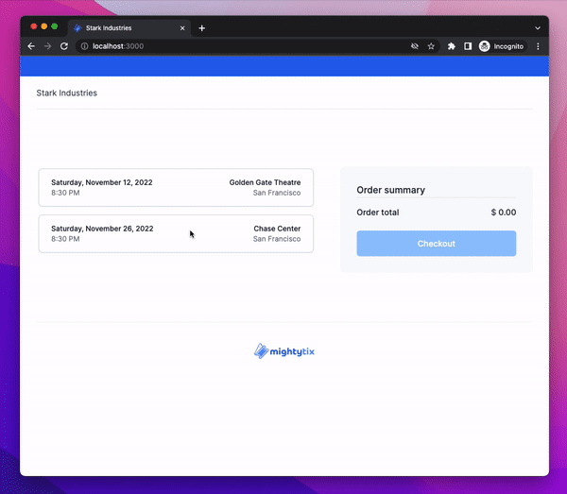Go back using browser back arrow
The width and height of the screenshot is (567, 494).
[x=31, y=46]
